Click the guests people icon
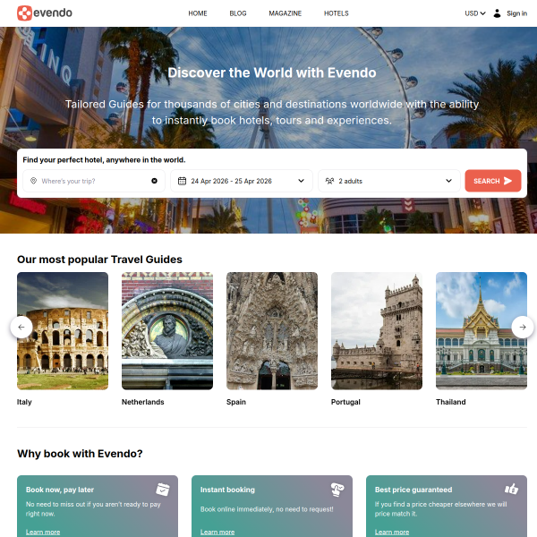The height and width of the screenshot is (537, 537). coord(329,181)
